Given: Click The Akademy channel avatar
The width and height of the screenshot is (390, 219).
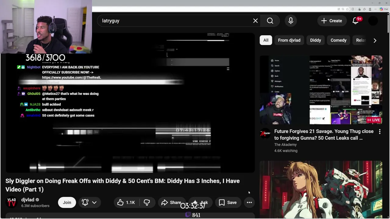Looking at the screenshot, I should pos(265,134).
